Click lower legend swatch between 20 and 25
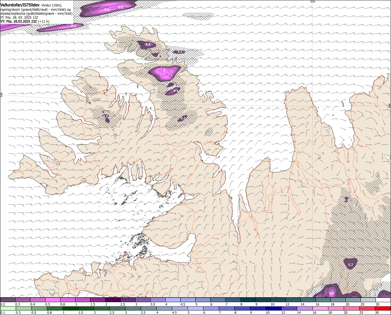 point(351,309)
